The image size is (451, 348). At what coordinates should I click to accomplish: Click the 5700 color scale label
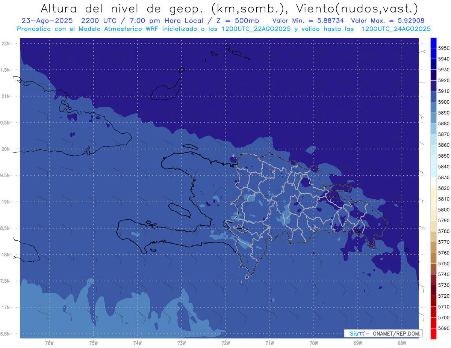[x=444, y=317]
